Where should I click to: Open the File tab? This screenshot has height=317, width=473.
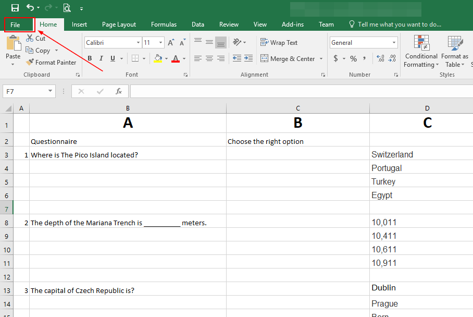(x=15, y=25)
